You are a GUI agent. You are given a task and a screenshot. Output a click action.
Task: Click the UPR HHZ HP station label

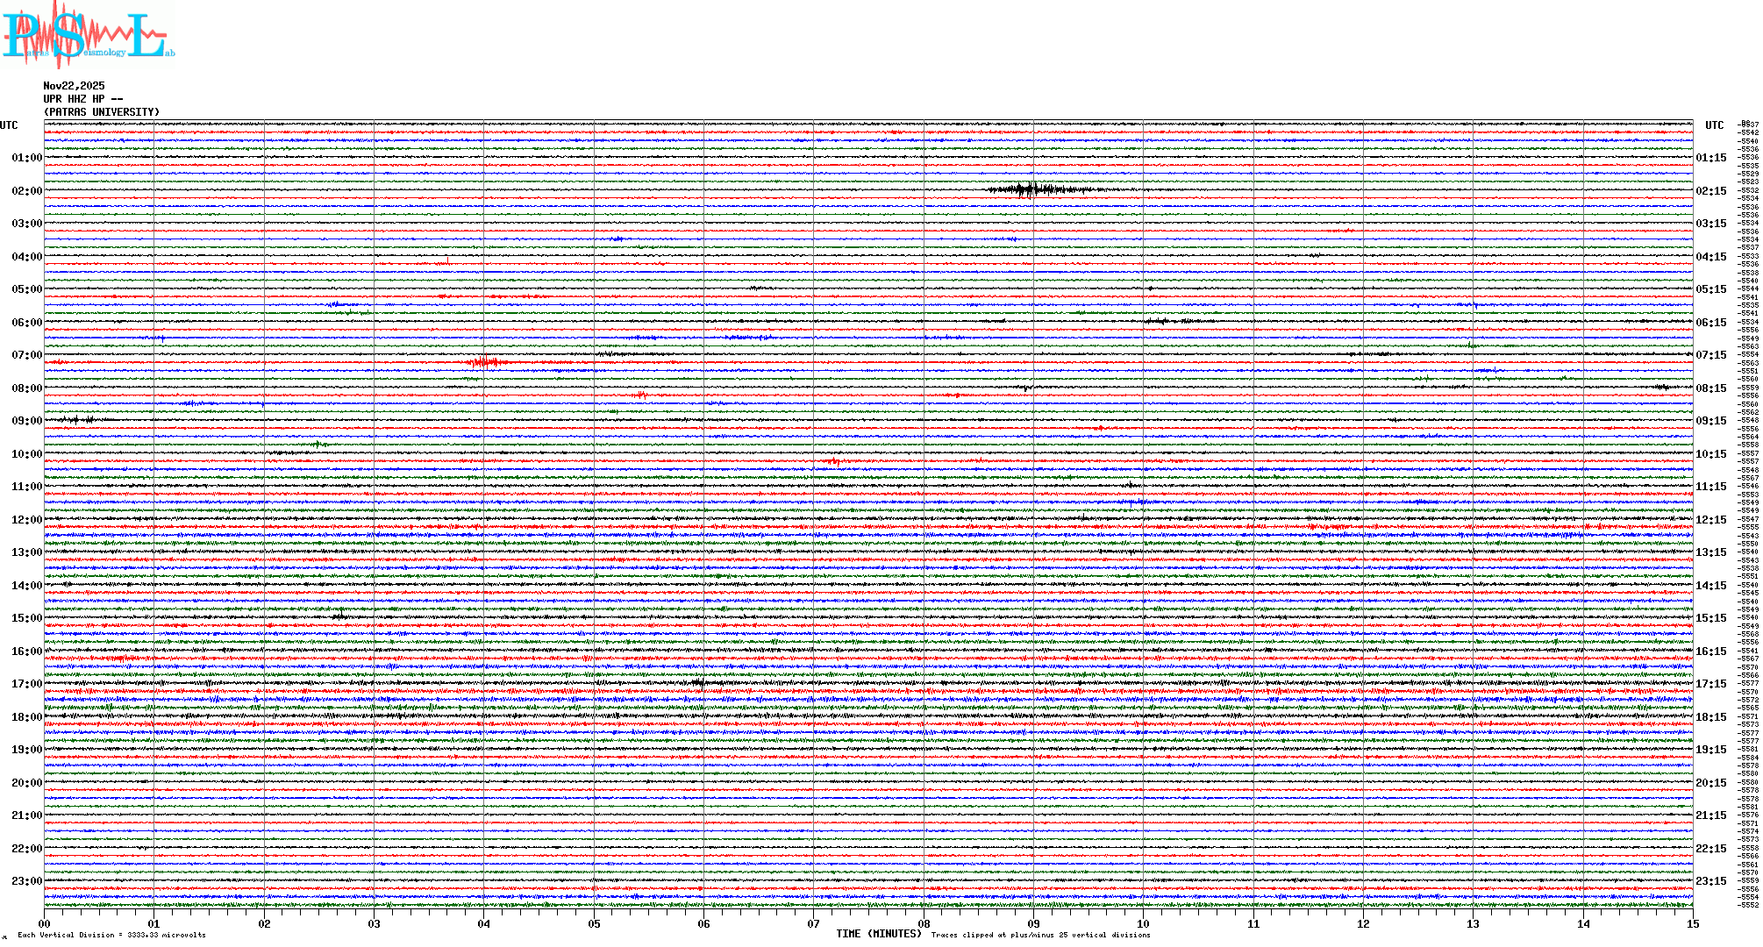click(82, 99)
